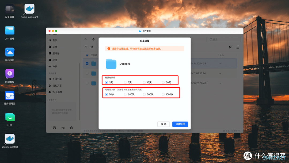Click the sidebar scrollbar

(79, 92)
